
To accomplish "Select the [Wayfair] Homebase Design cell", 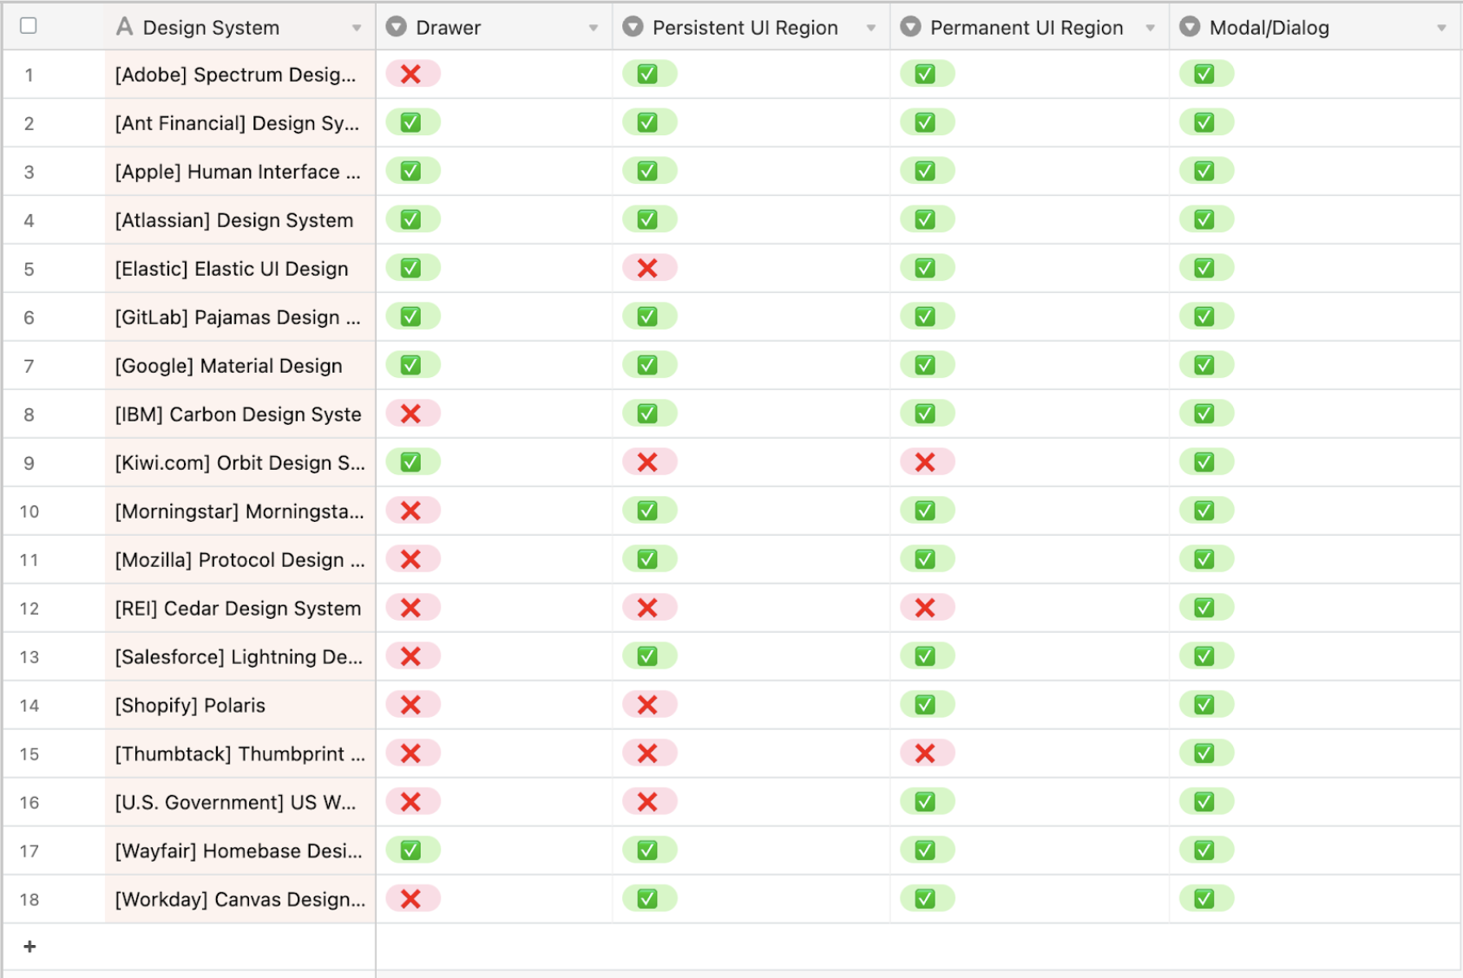I will click(240, 851).
